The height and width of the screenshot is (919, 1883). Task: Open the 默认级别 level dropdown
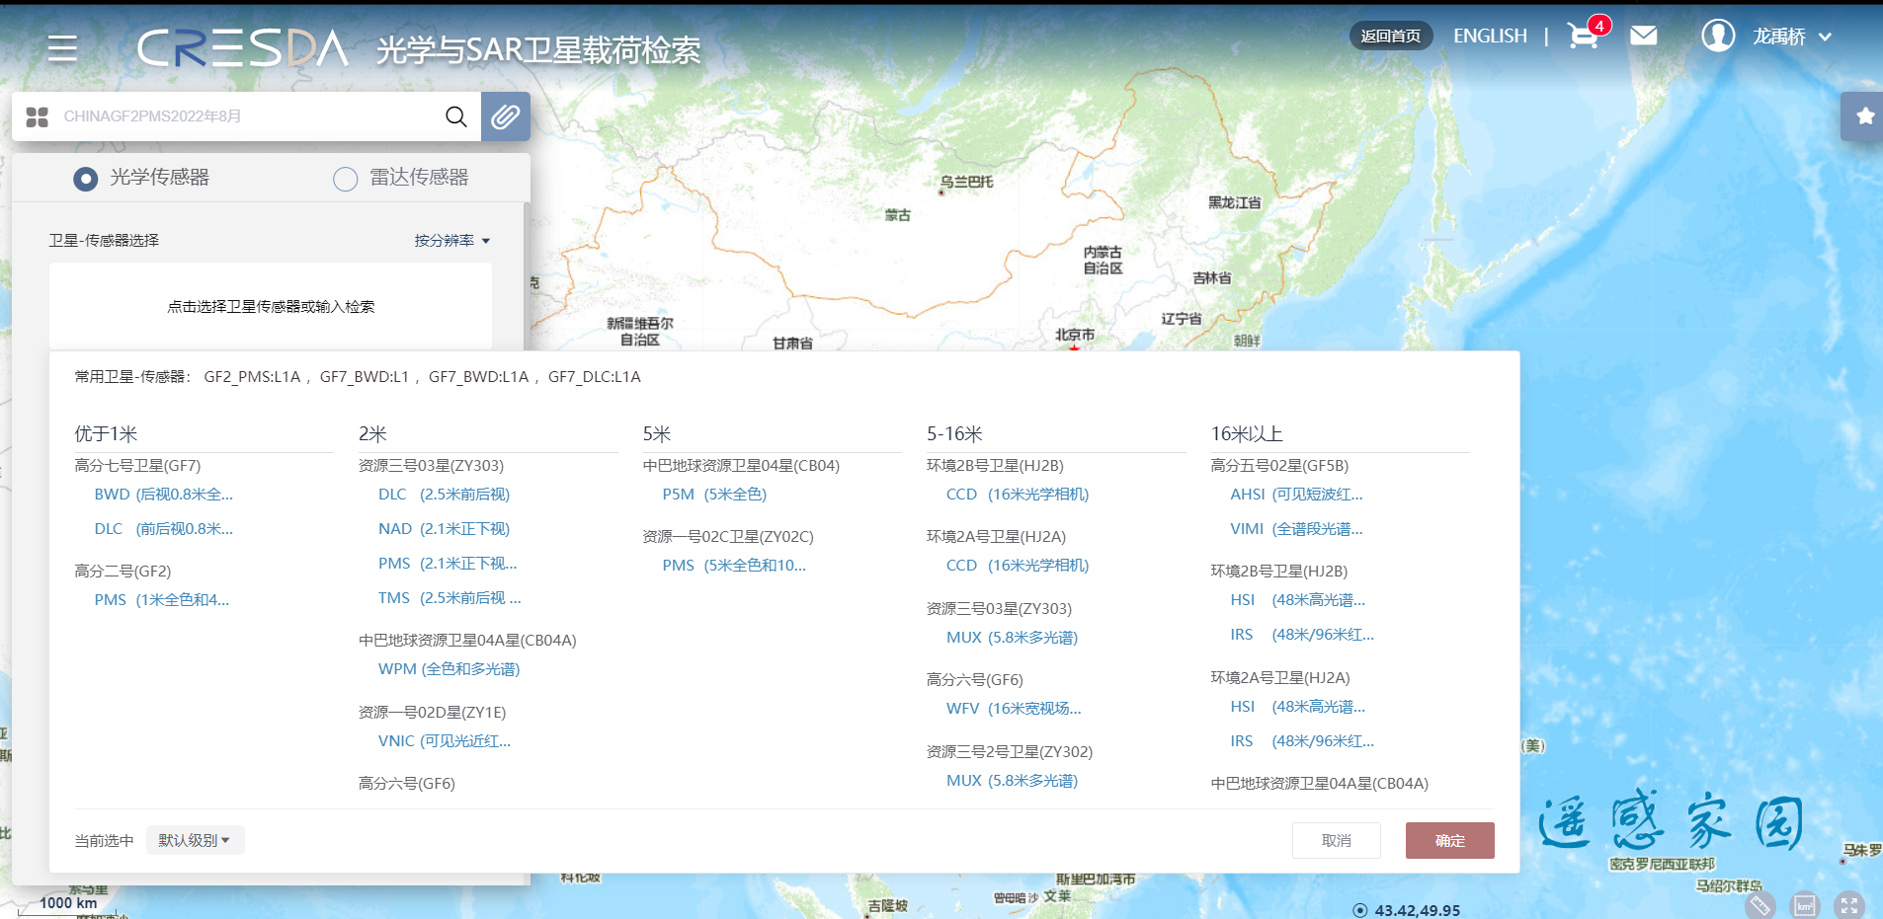pyautogui.click(x=194, y=839)
